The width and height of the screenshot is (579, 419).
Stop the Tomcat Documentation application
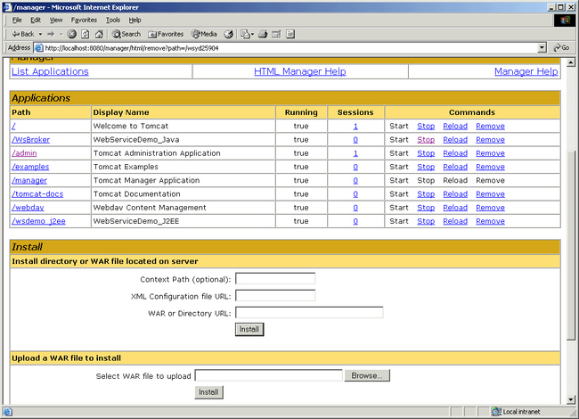tap(426, 194)
